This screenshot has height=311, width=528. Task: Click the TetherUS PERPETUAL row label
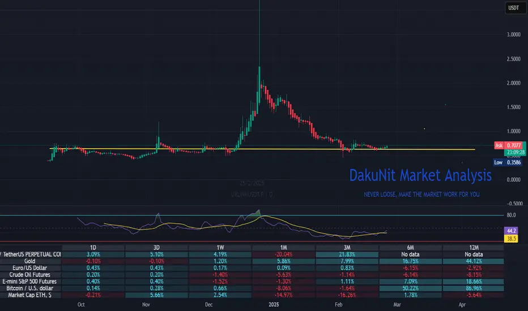31,254
